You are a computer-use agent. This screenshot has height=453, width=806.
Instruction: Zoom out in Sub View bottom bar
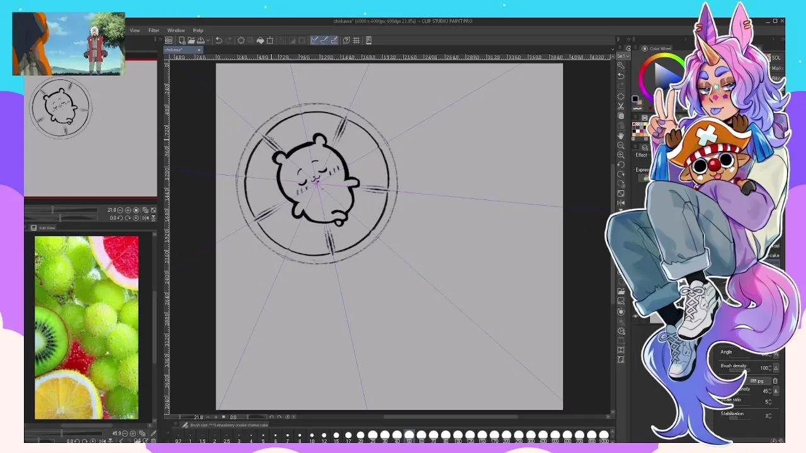[125, 433]
